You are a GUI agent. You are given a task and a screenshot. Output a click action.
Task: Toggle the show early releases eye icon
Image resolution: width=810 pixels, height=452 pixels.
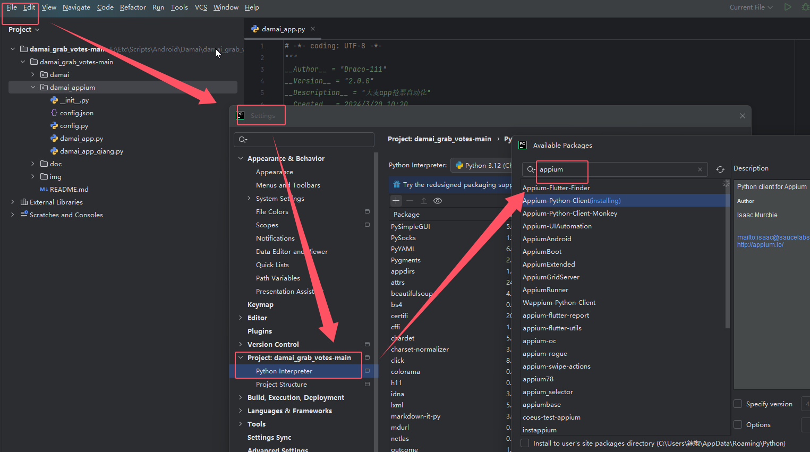[438, 201]
